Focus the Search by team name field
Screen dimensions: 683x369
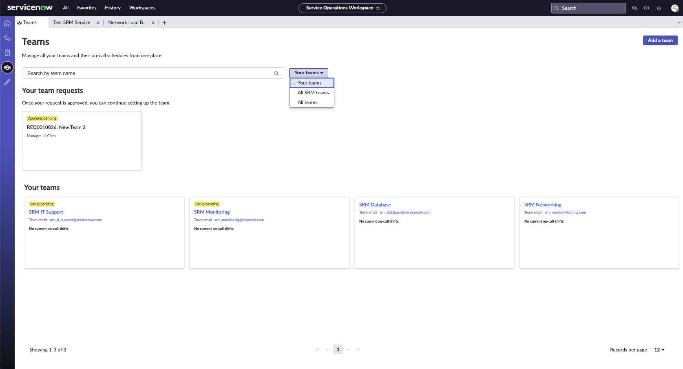coord(153,73)
